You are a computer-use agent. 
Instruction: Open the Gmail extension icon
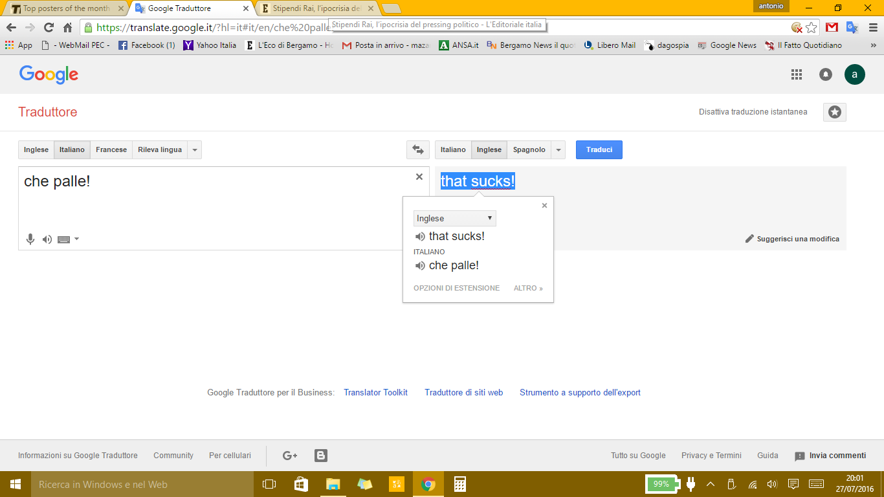click(832, 27)
